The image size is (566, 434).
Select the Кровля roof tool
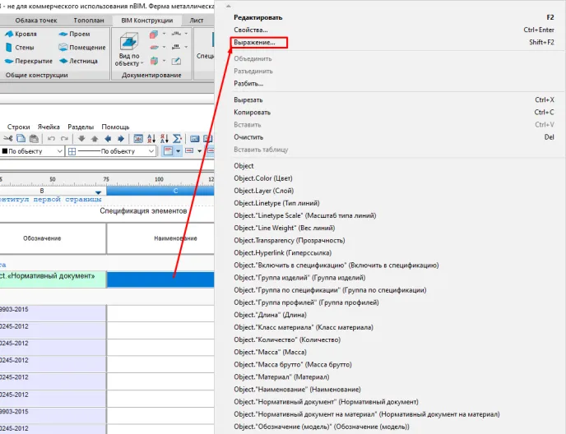tap(22, 35)
